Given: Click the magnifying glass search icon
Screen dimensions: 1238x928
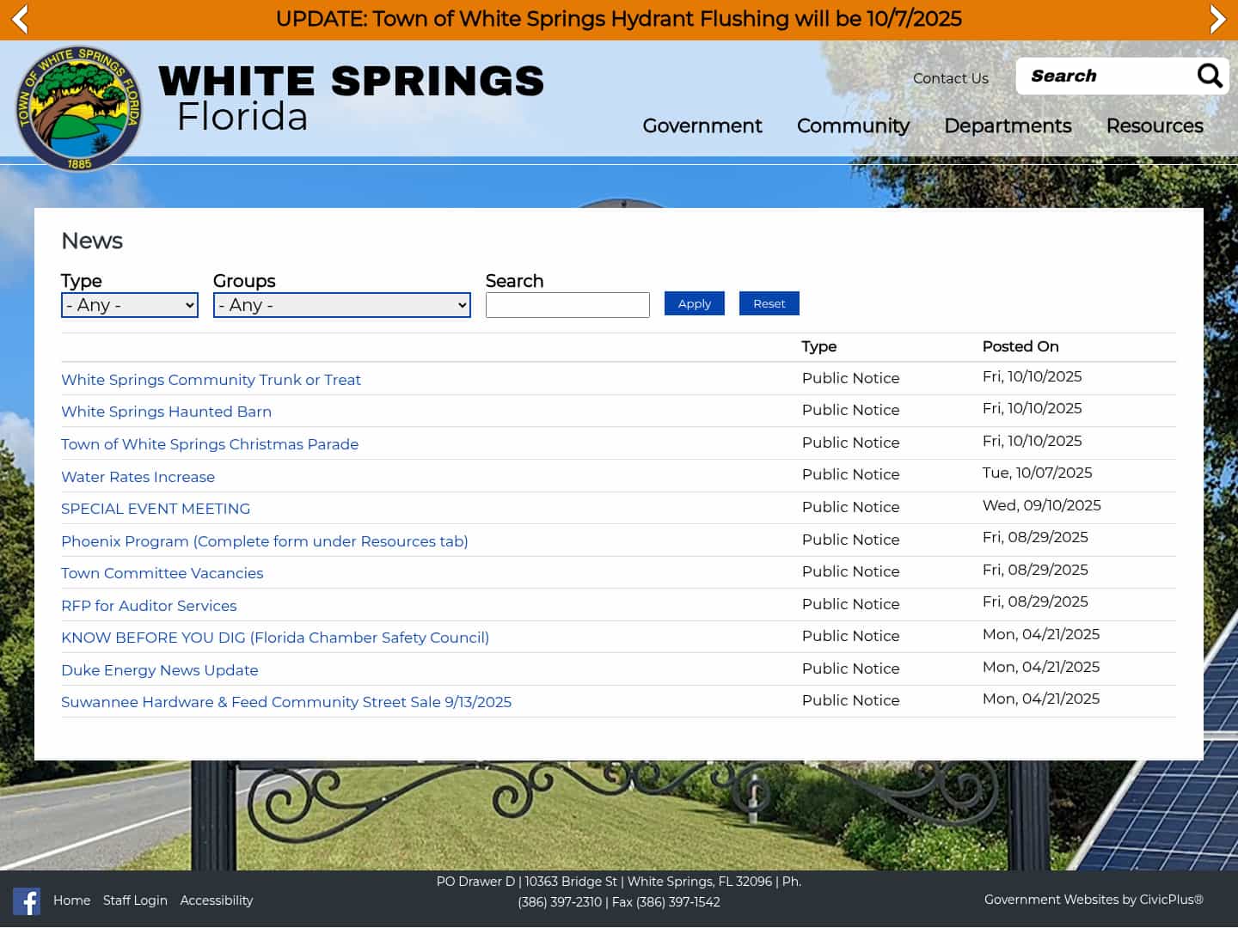Looking at the screenshot, I should click(1209, 76).
